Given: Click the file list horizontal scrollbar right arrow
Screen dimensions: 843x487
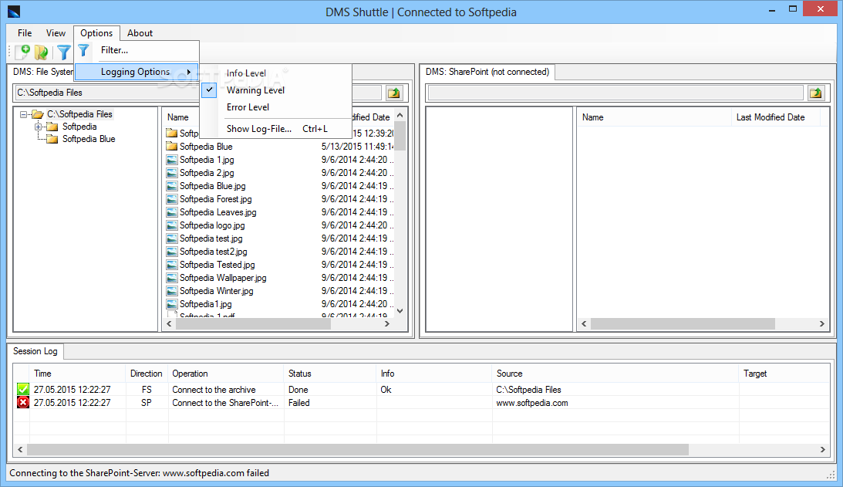Looking at the screenshot, I should [x=386, y=324].
